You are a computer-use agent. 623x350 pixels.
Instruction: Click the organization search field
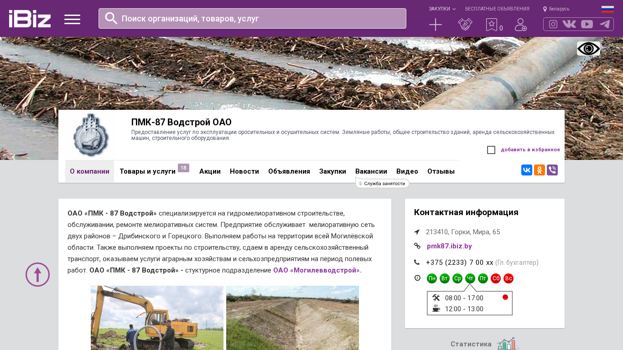252,19
